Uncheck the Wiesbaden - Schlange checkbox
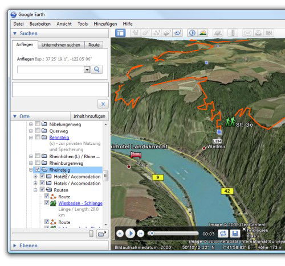 [47, 202]
